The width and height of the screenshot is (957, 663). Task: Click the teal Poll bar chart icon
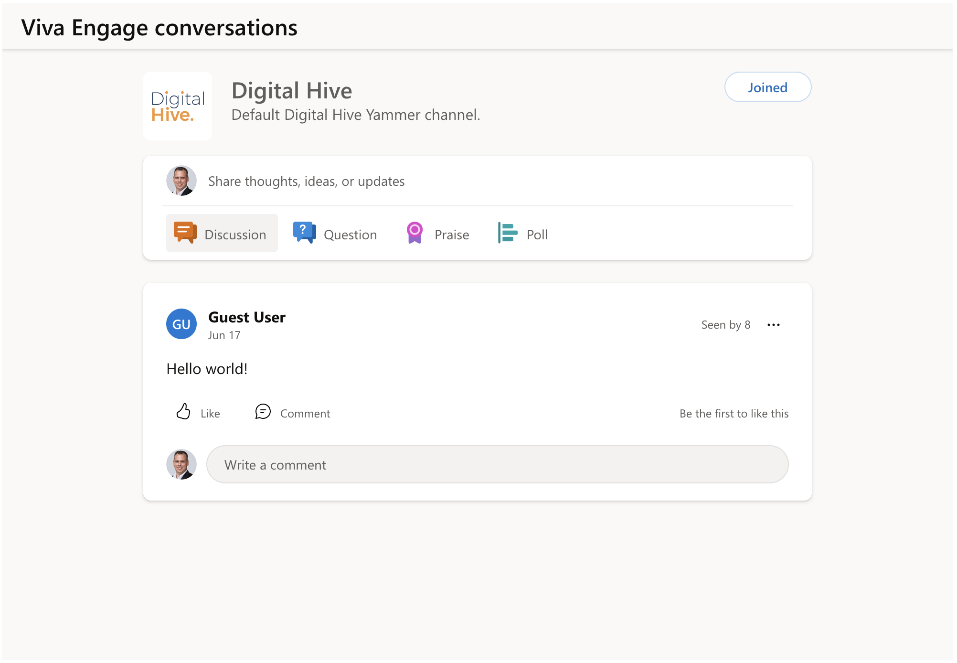507,233
